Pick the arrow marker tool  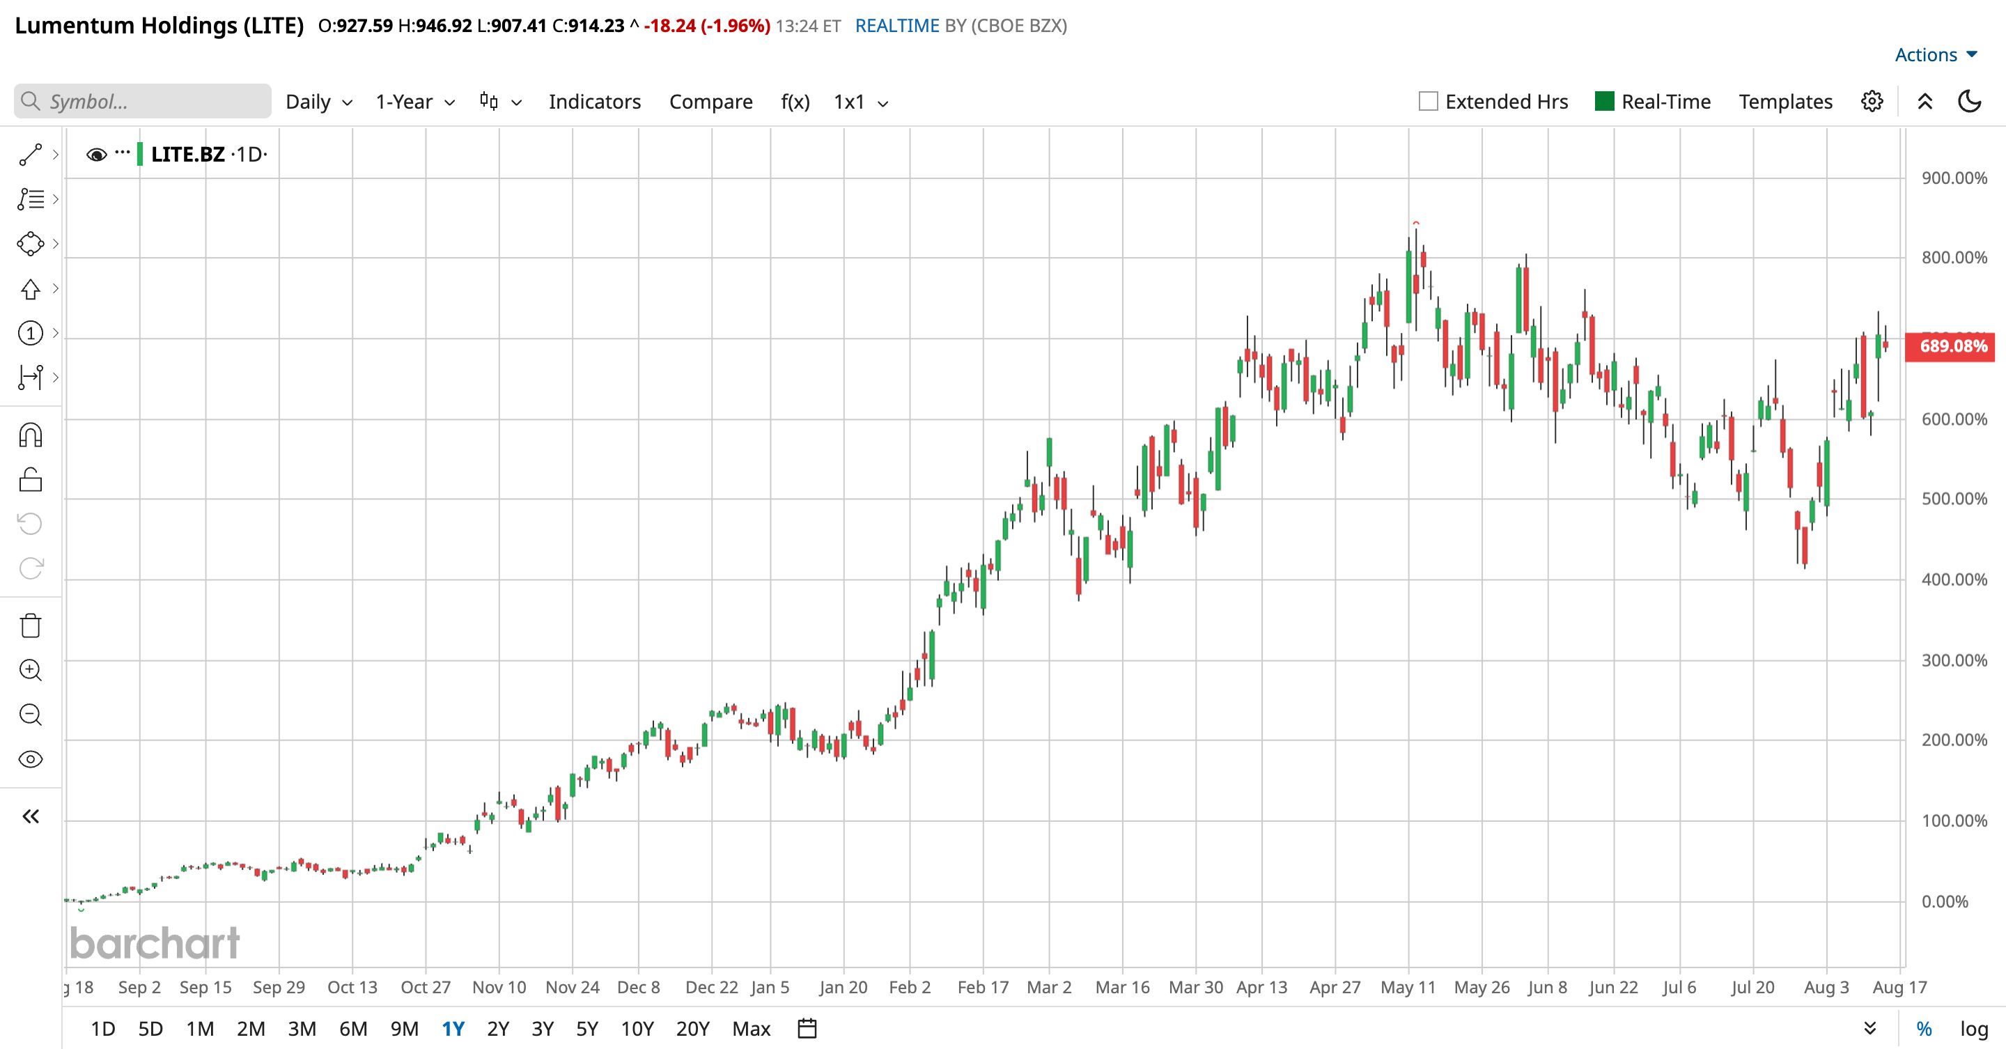31,289
